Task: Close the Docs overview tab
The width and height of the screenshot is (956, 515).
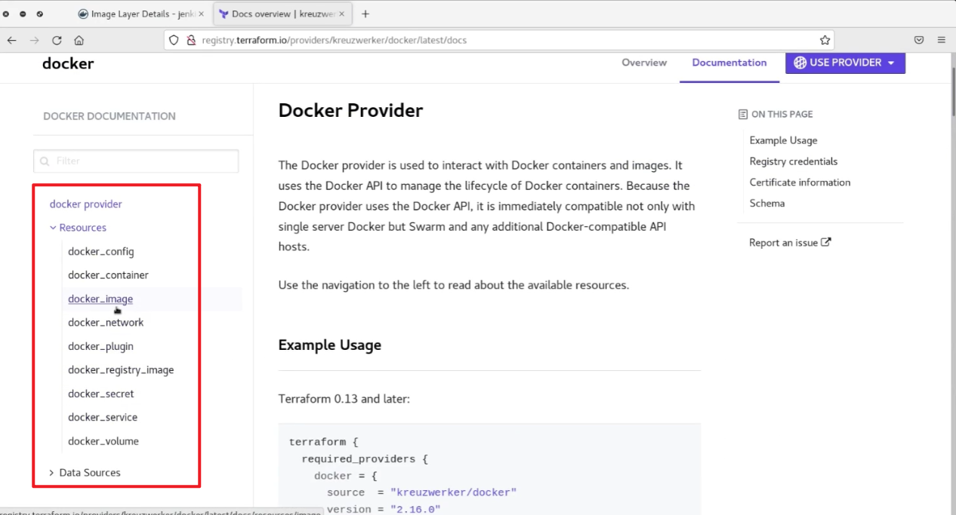Action: coord(342,14)
